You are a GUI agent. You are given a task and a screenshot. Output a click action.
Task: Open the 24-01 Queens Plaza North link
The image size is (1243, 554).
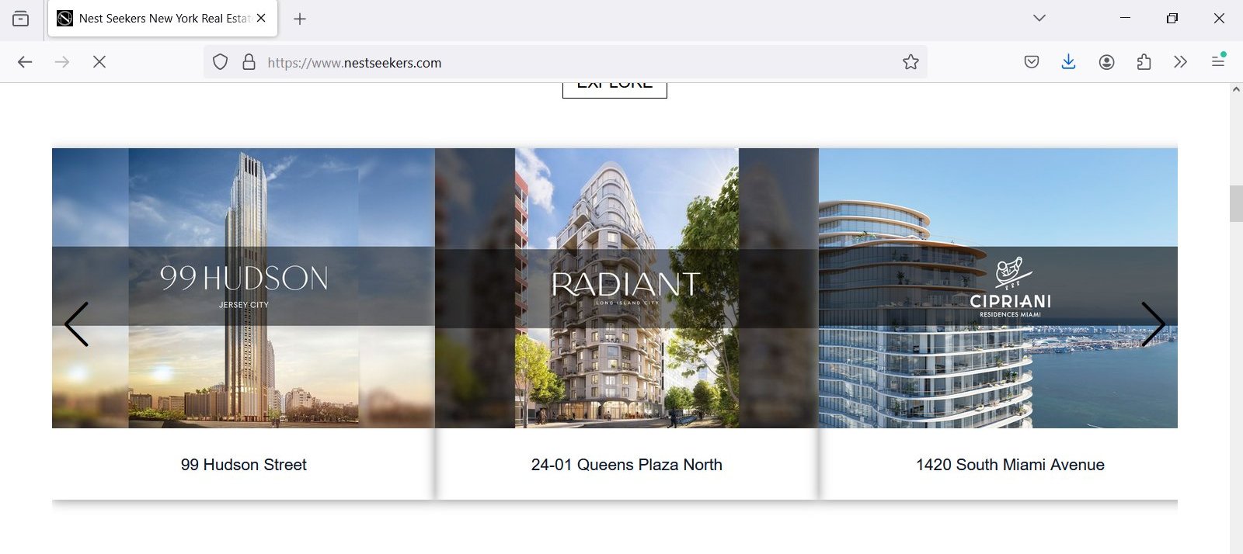click(x=626, y=465)
